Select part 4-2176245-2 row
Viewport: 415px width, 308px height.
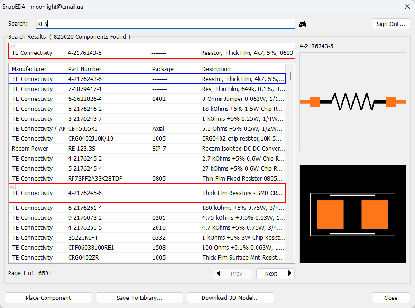tap(147, 159)
